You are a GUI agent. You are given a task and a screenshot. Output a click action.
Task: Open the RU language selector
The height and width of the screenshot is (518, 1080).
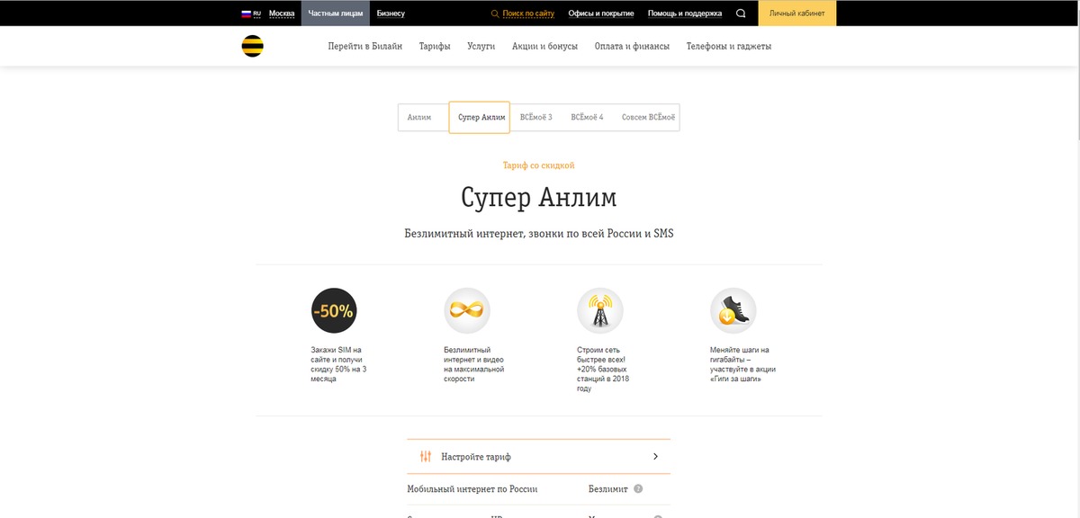251,13
